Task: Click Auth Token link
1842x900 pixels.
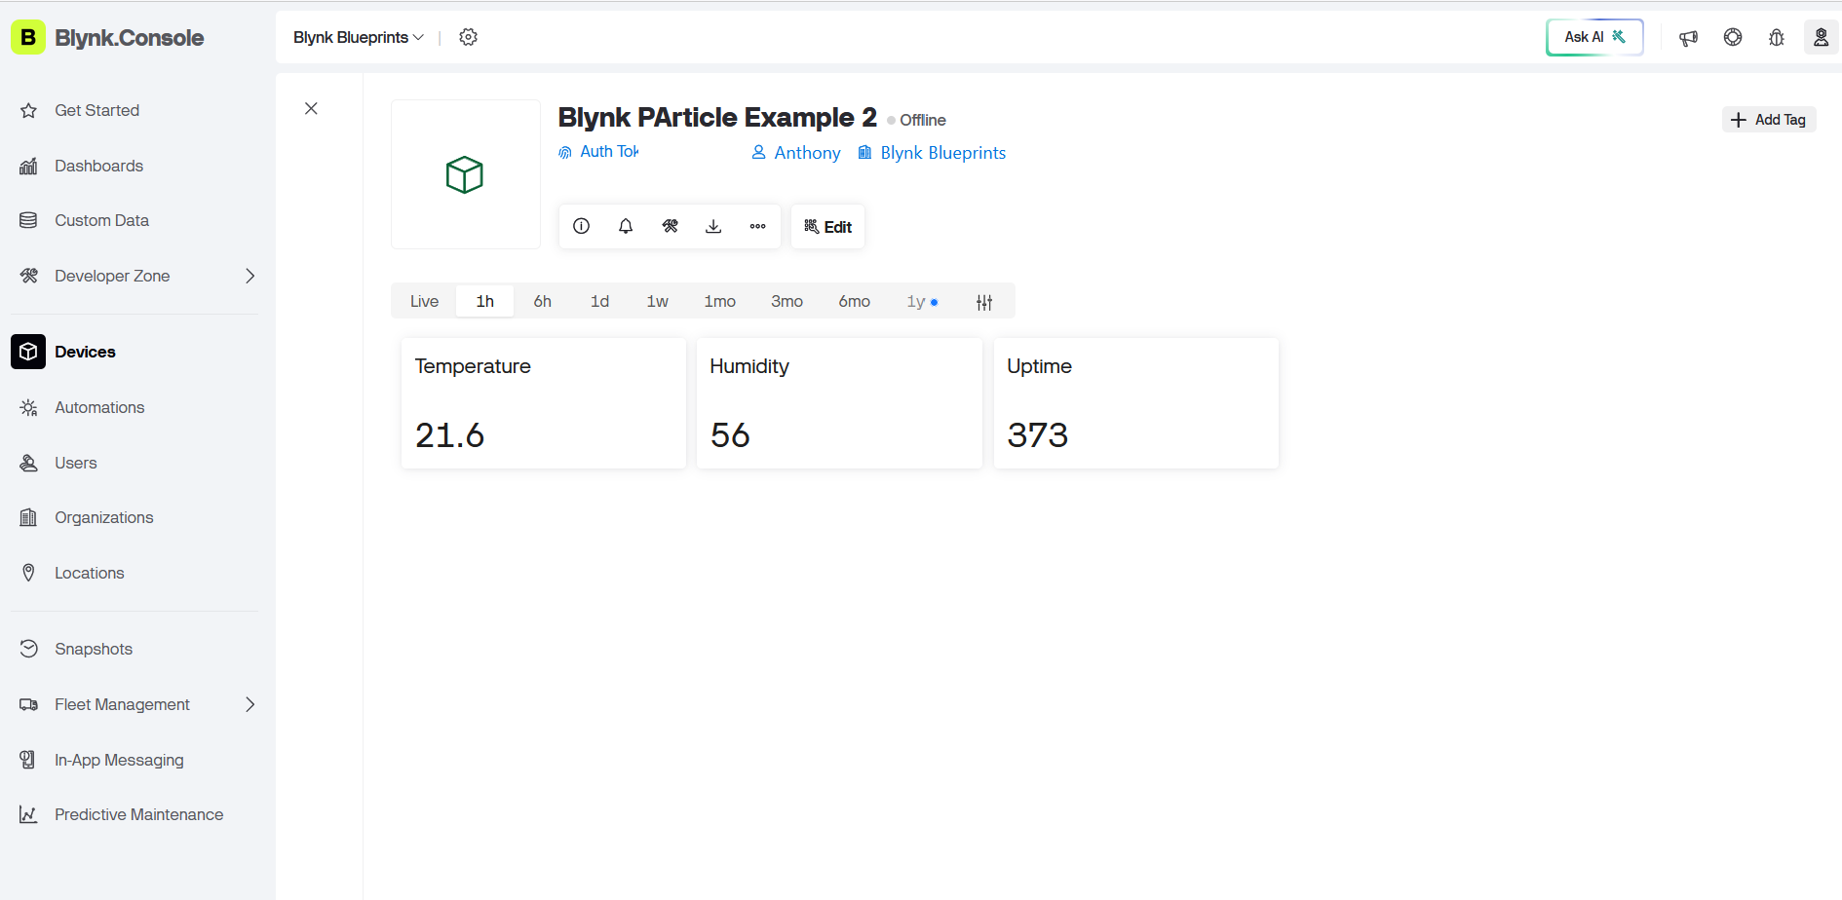Action: pyautogui.click(x=599, y=152)
